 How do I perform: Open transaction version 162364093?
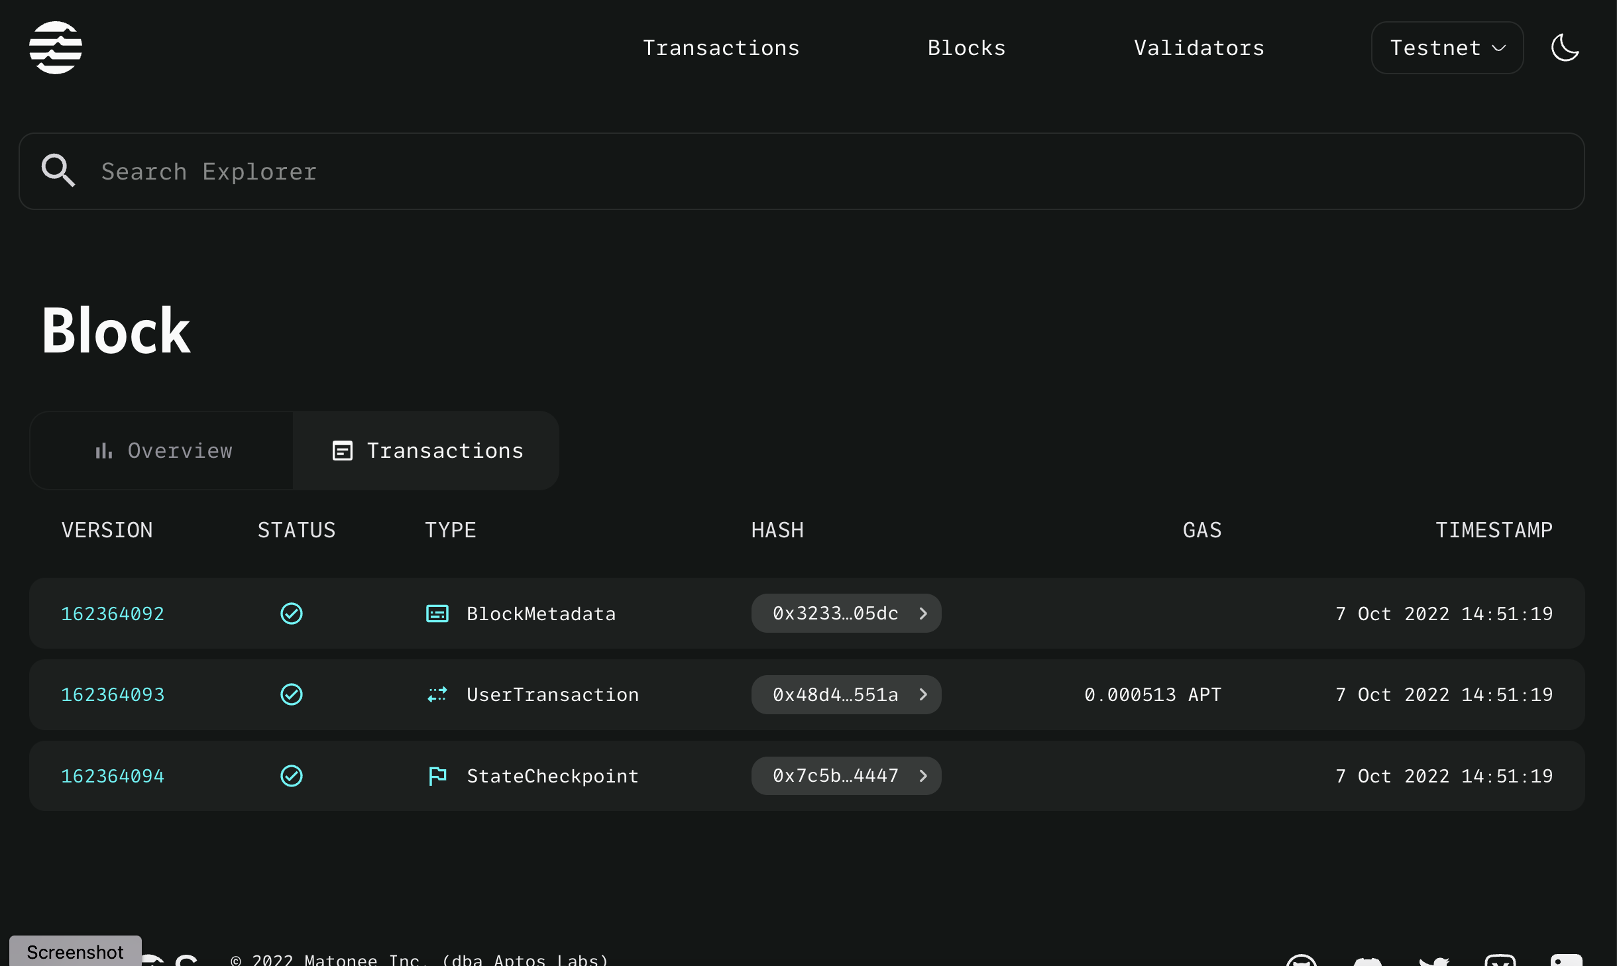pyautogui.click(x=113, y=694)
